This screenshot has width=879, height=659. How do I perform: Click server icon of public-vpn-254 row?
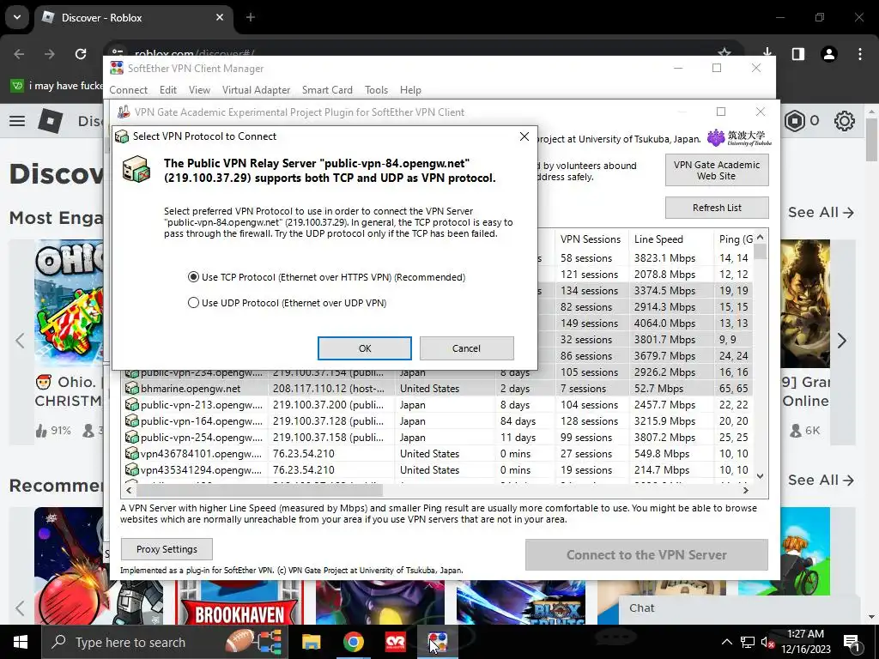(131, 437)
